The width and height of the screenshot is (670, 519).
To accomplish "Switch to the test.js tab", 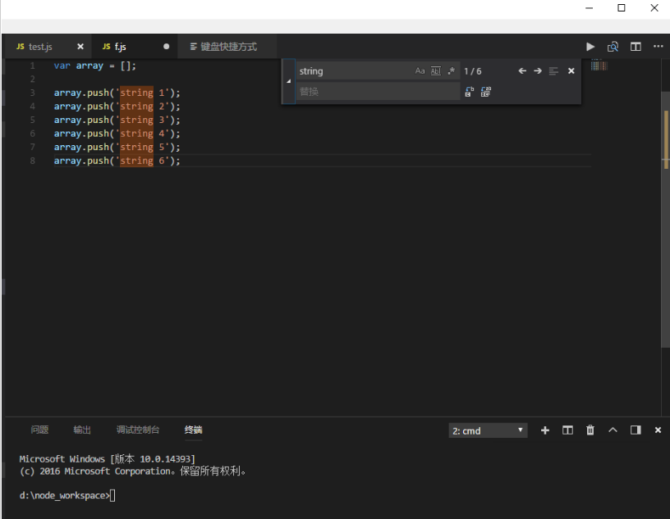I will (x=41, y=47).
